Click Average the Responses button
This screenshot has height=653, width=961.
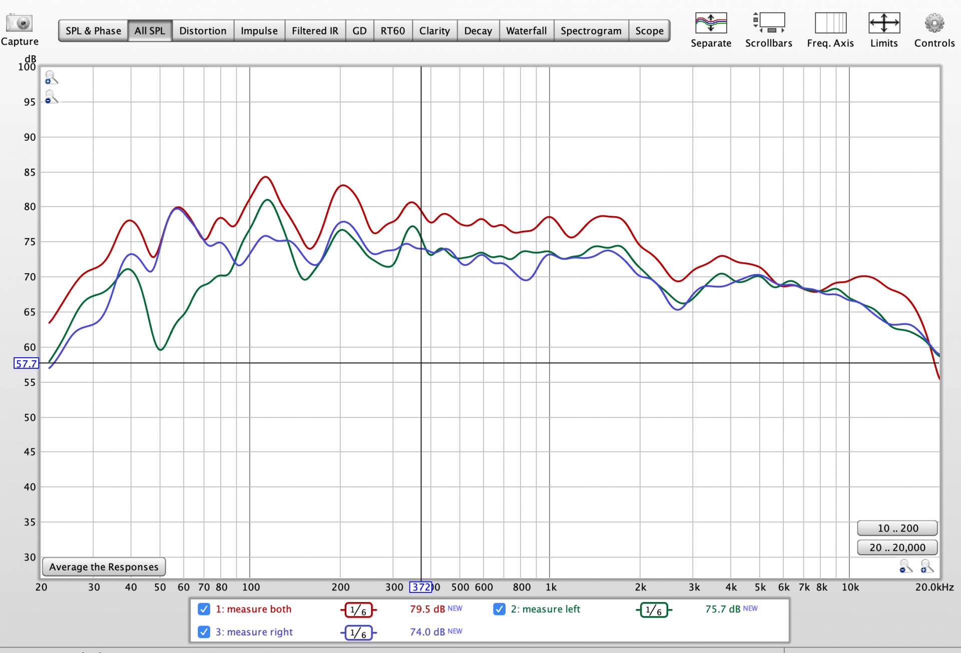[x=104, y=567]
